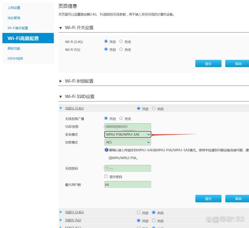The height and width of the screenshot is (228, 249).
Task: Disable SSID1 (2.4G) with 关闭 radio
Action: tap(154, 109)
